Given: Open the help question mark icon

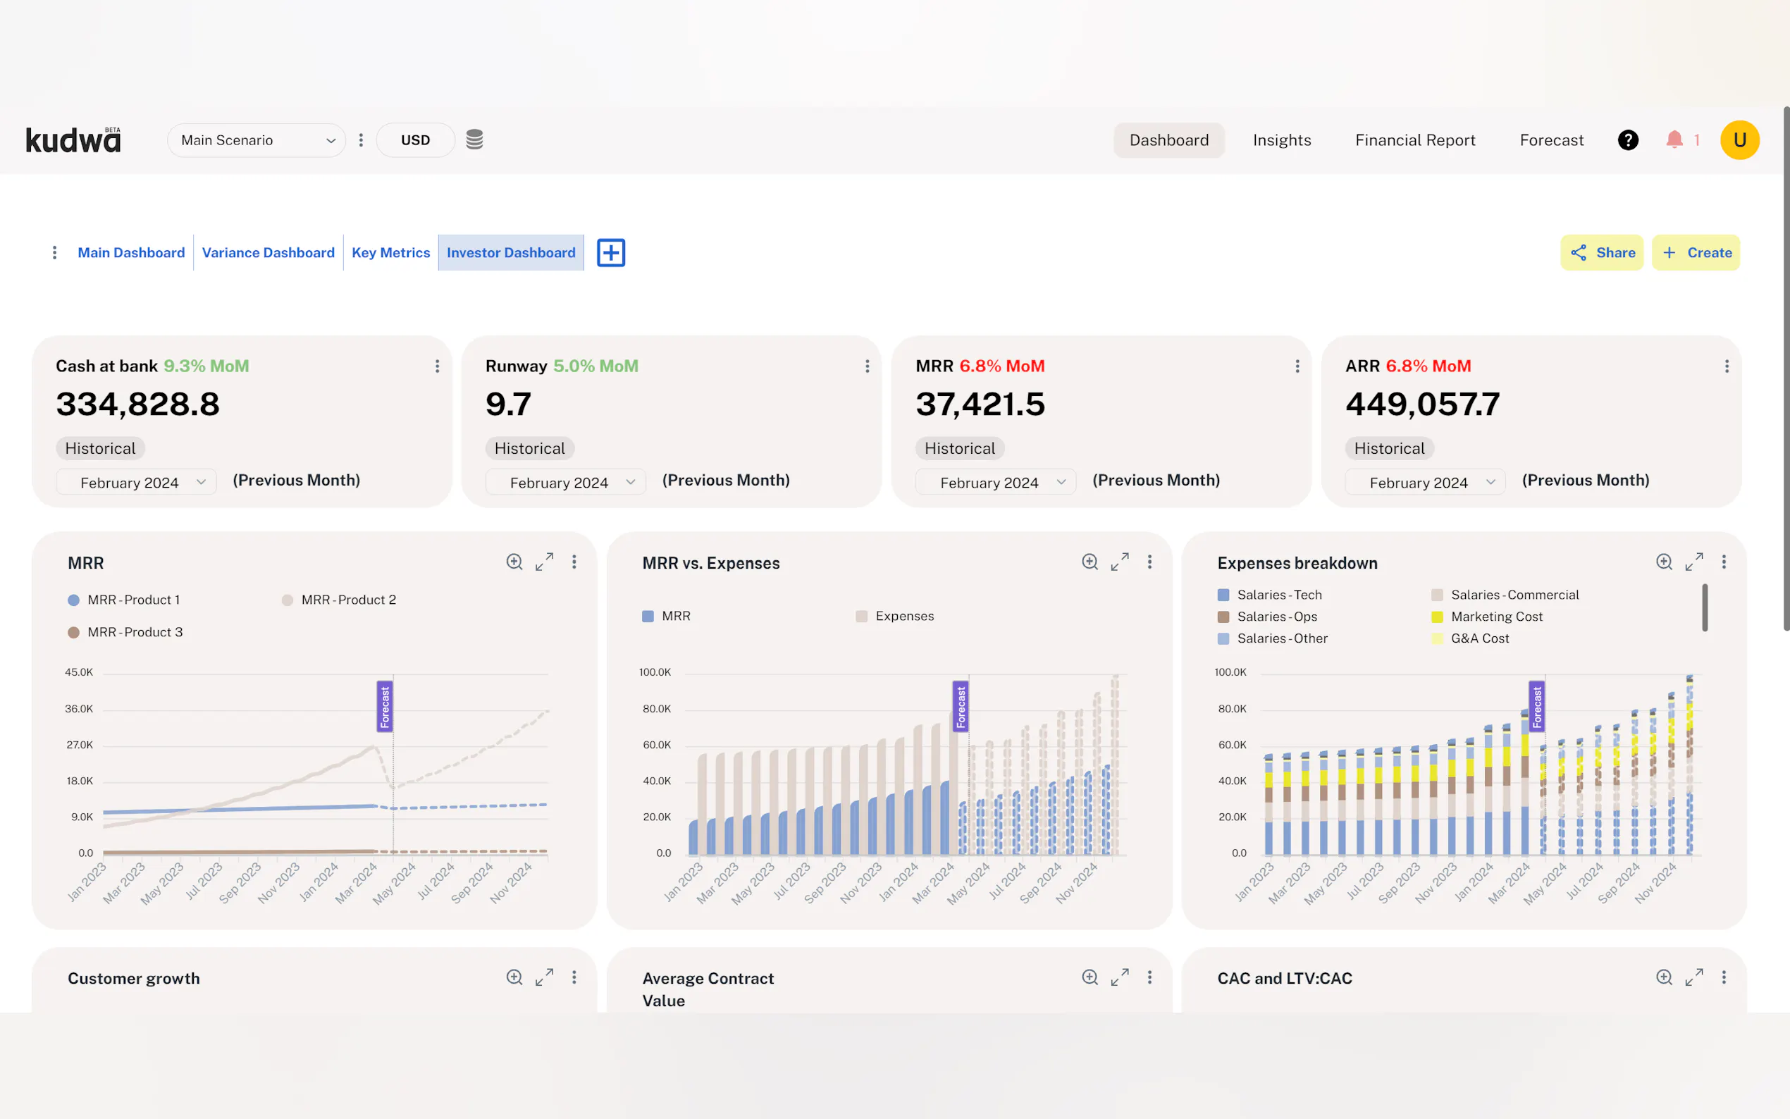Looking at the screenshot, I should 1627,140.
